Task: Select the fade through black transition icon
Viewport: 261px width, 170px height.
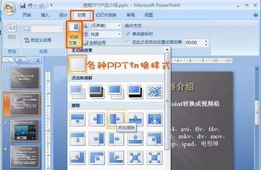Action: point(135,92)
